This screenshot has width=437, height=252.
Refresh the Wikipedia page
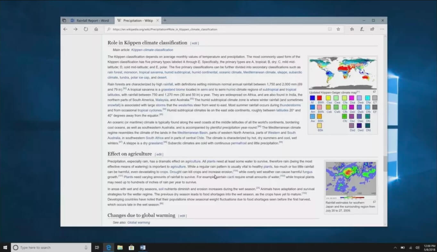(x=86, y=29)
